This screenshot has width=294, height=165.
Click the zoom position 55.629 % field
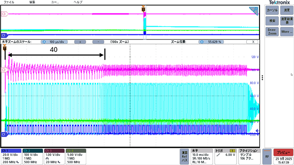click(211, 42)
